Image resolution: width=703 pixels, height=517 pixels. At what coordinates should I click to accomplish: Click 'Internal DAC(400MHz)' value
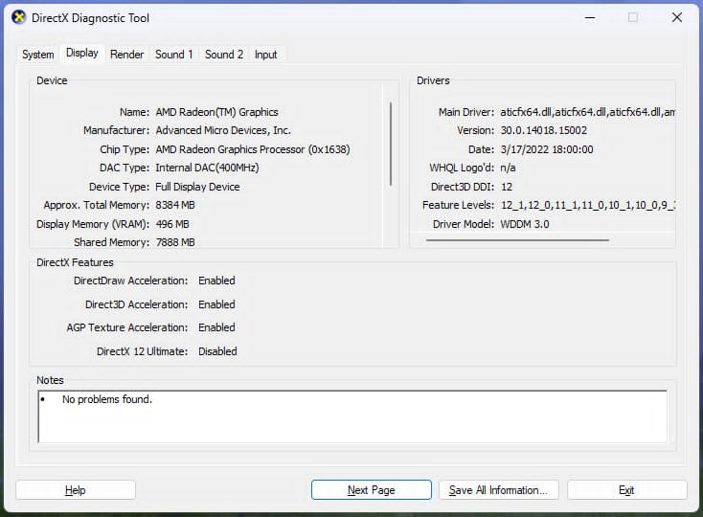coord(207,168)
